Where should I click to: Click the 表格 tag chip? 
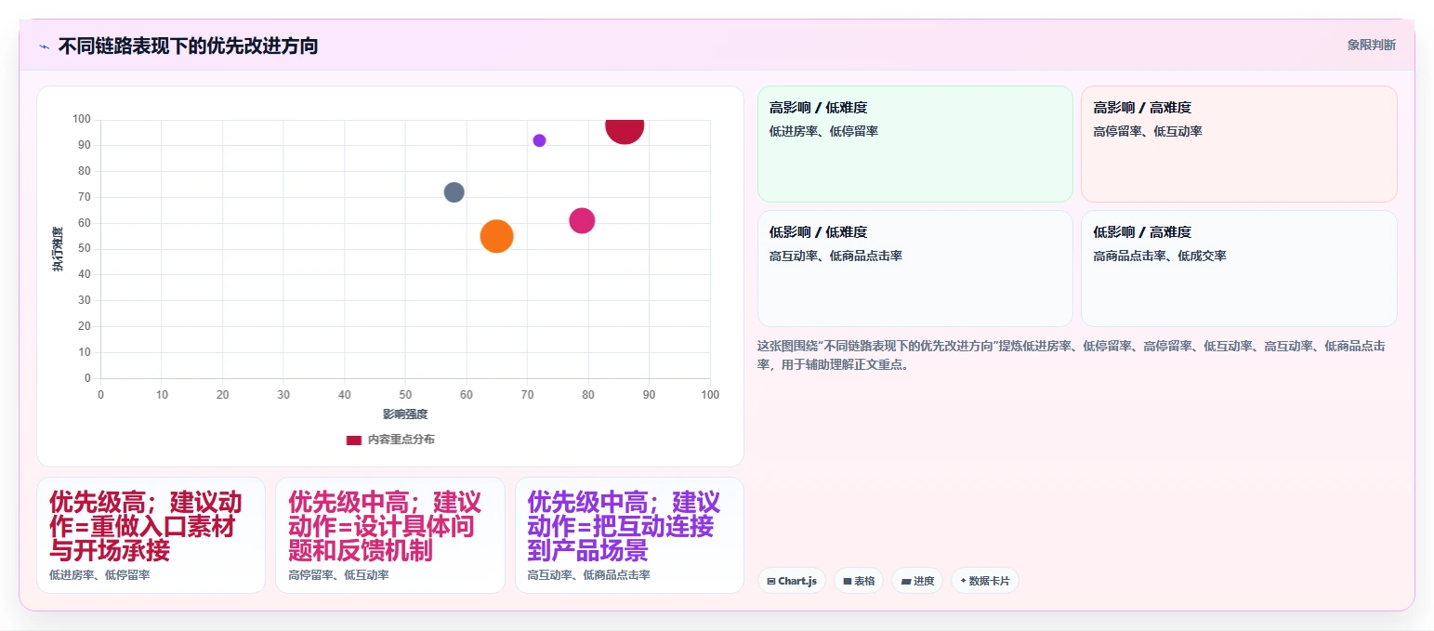[x=859, y=581]
